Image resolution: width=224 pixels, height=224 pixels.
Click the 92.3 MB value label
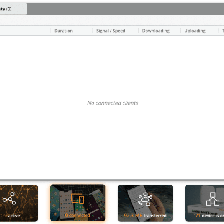click(133, 216)
